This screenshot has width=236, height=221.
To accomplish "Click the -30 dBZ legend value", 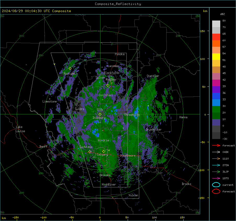I will pyautogui.click(x=225, y=139).
